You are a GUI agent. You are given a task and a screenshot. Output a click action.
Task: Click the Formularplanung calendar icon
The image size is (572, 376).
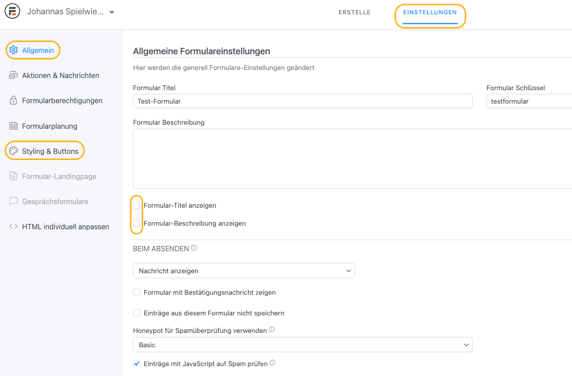click(x=13, y=126)
